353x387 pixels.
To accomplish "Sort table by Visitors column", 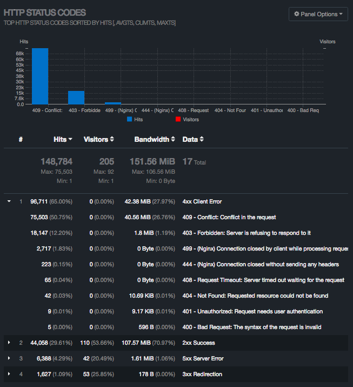I will coord(98,139).
